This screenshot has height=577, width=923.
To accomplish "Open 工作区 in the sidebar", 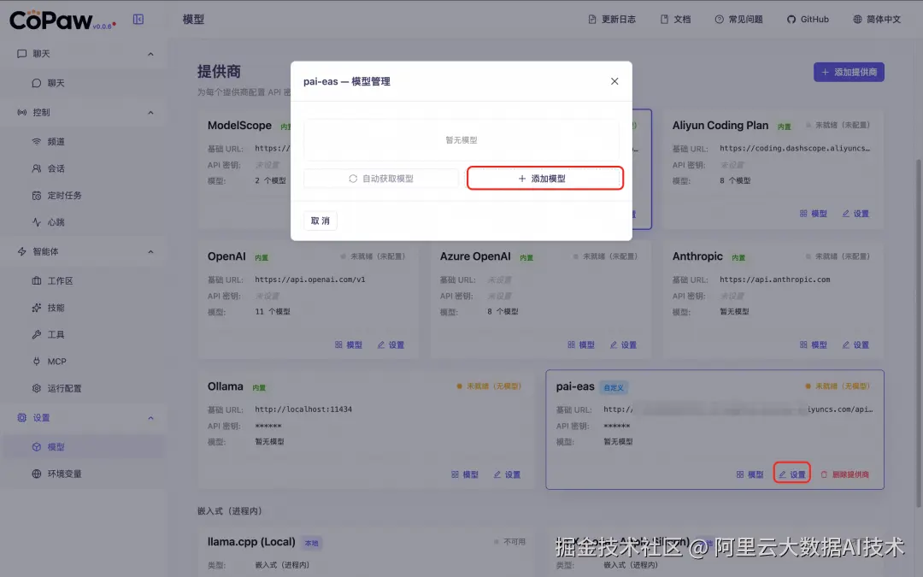I will (85, 281).
